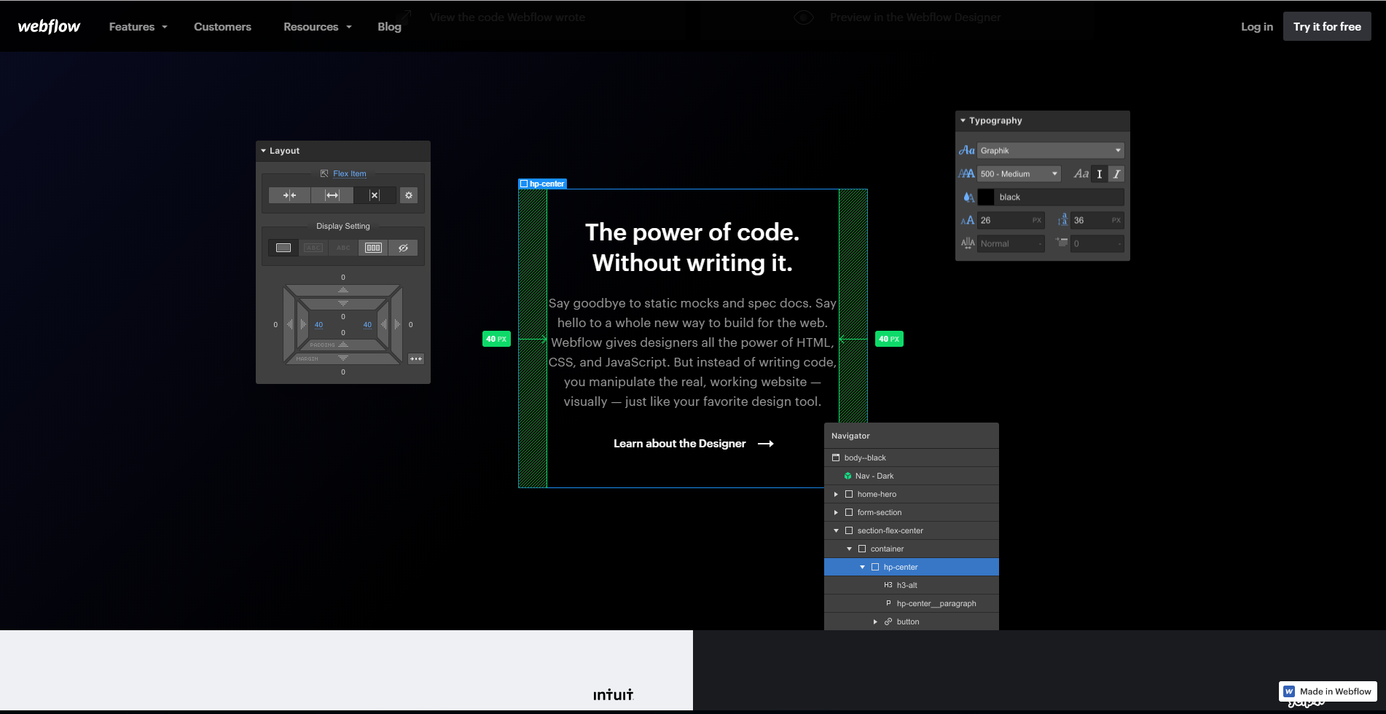Select the Nav - Dark symbol row
Image resolution: width=1386 pixels, height=714 pixels.
tap(912, 476)
